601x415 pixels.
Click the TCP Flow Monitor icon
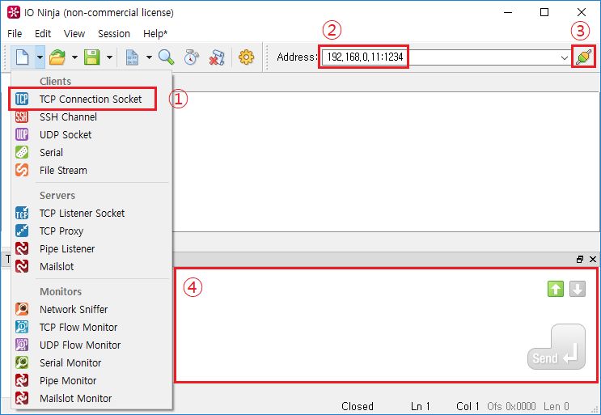[22, 328]
